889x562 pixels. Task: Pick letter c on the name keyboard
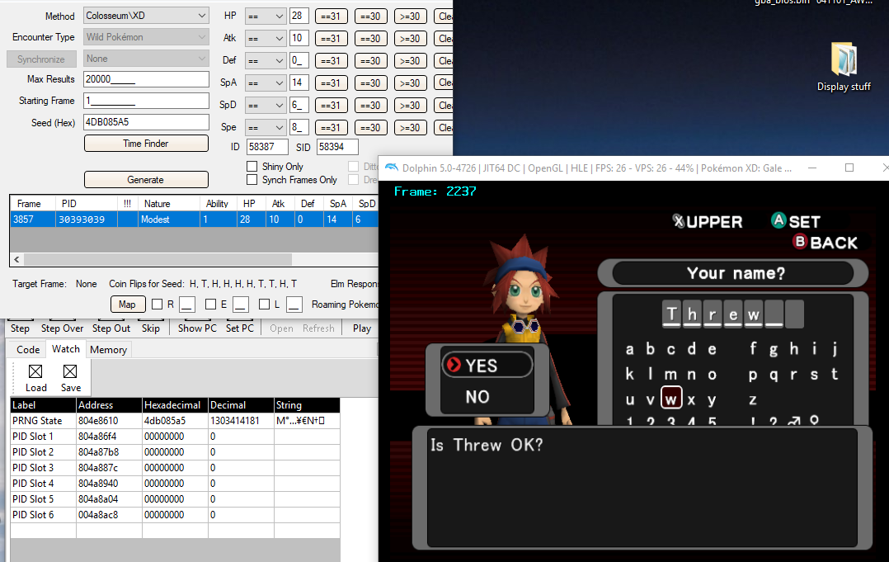pos(670,349)
